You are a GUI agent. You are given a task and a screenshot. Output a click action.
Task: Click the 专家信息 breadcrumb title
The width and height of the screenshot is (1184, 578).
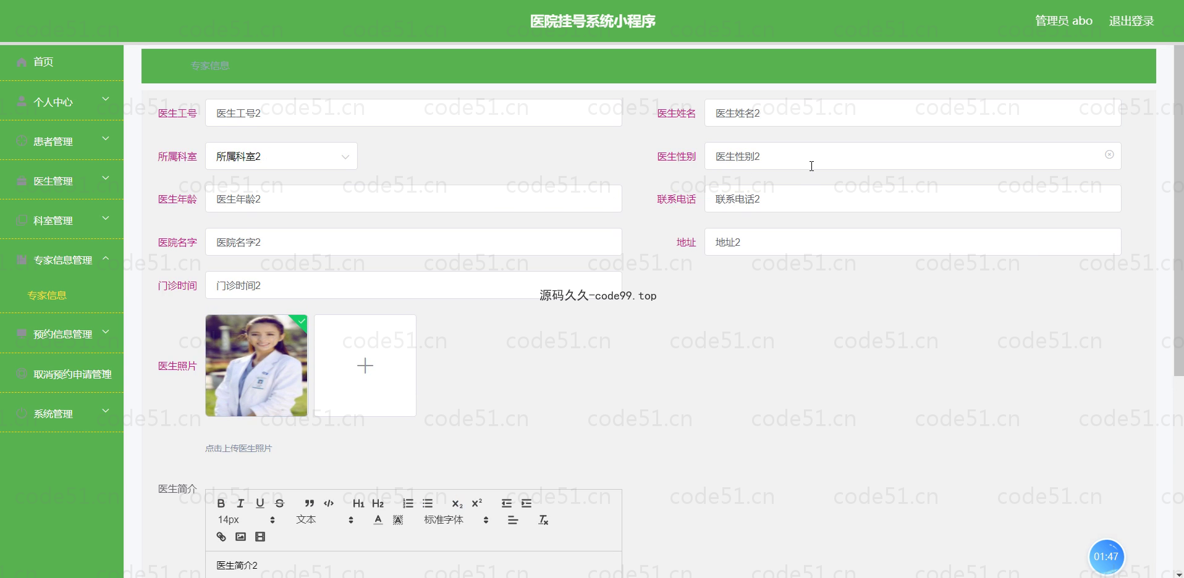(210, 65)
